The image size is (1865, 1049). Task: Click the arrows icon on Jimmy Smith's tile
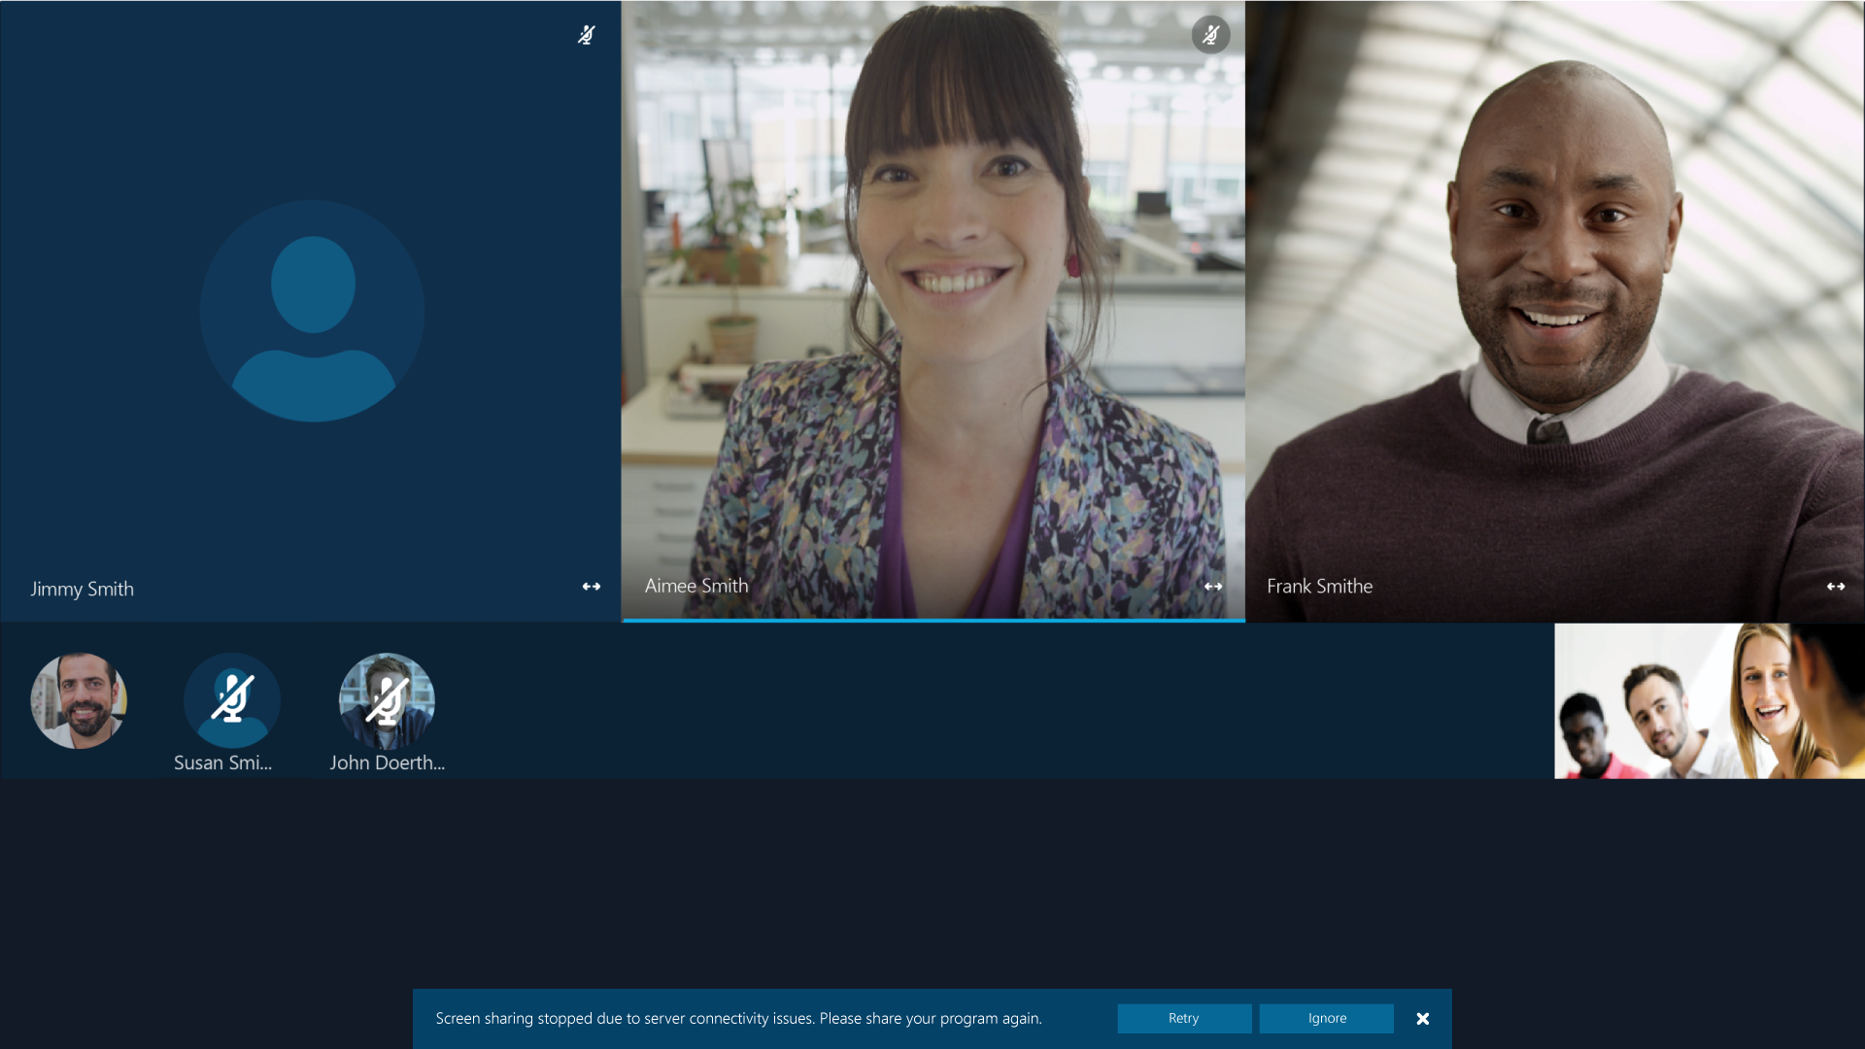(592, 587)
